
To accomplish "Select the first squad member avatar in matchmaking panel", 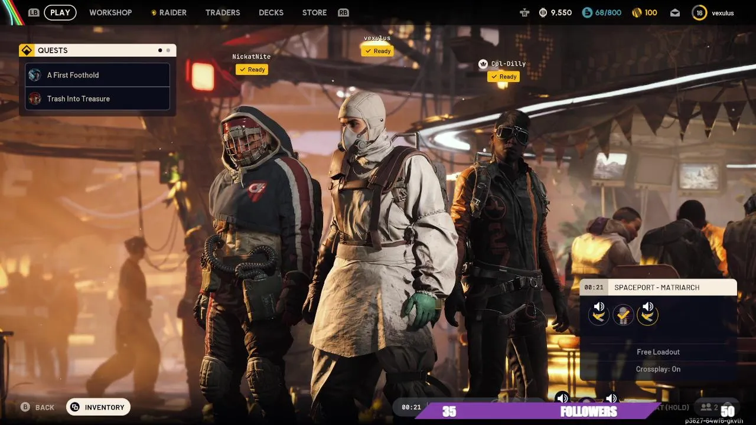I will 599,315.
